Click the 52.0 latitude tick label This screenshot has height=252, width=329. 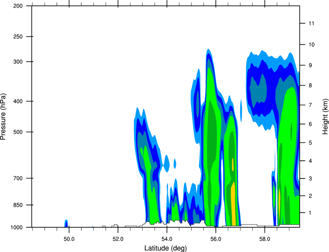118,239
